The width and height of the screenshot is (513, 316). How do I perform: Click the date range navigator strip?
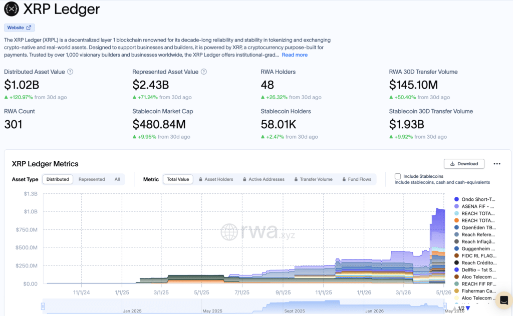(x=244, y=306)
